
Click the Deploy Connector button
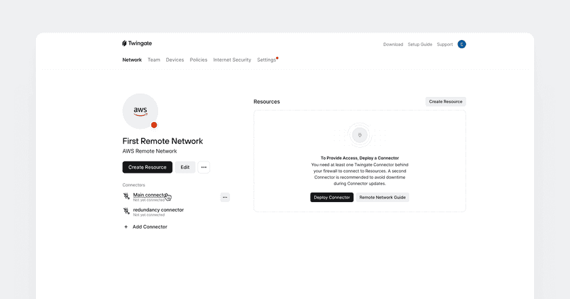pos(332,197)
